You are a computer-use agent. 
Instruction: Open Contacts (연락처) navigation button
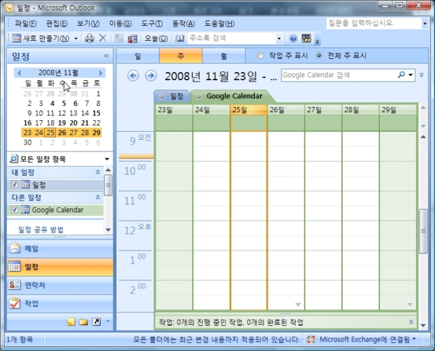(60, 285)
